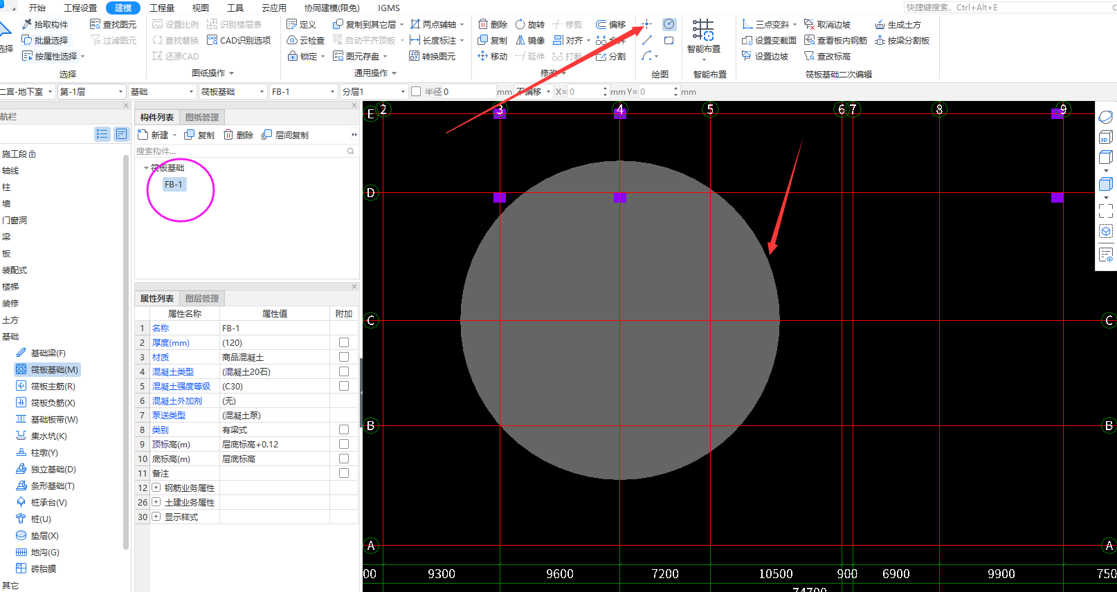The image size is (1117, 592).
Task: Click CAD识别选项 tool
Action: 239,40
